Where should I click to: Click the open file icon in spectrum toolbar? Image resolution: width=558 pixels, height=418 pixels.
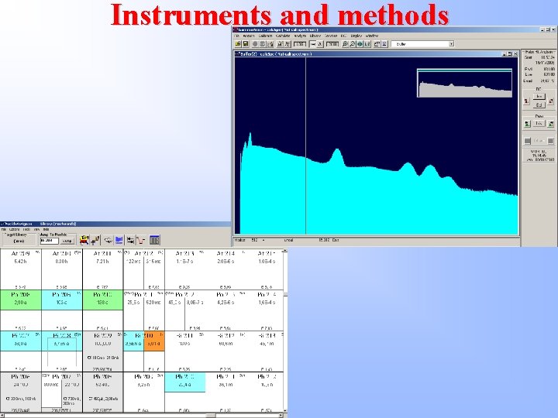click(x=238, y=44)
